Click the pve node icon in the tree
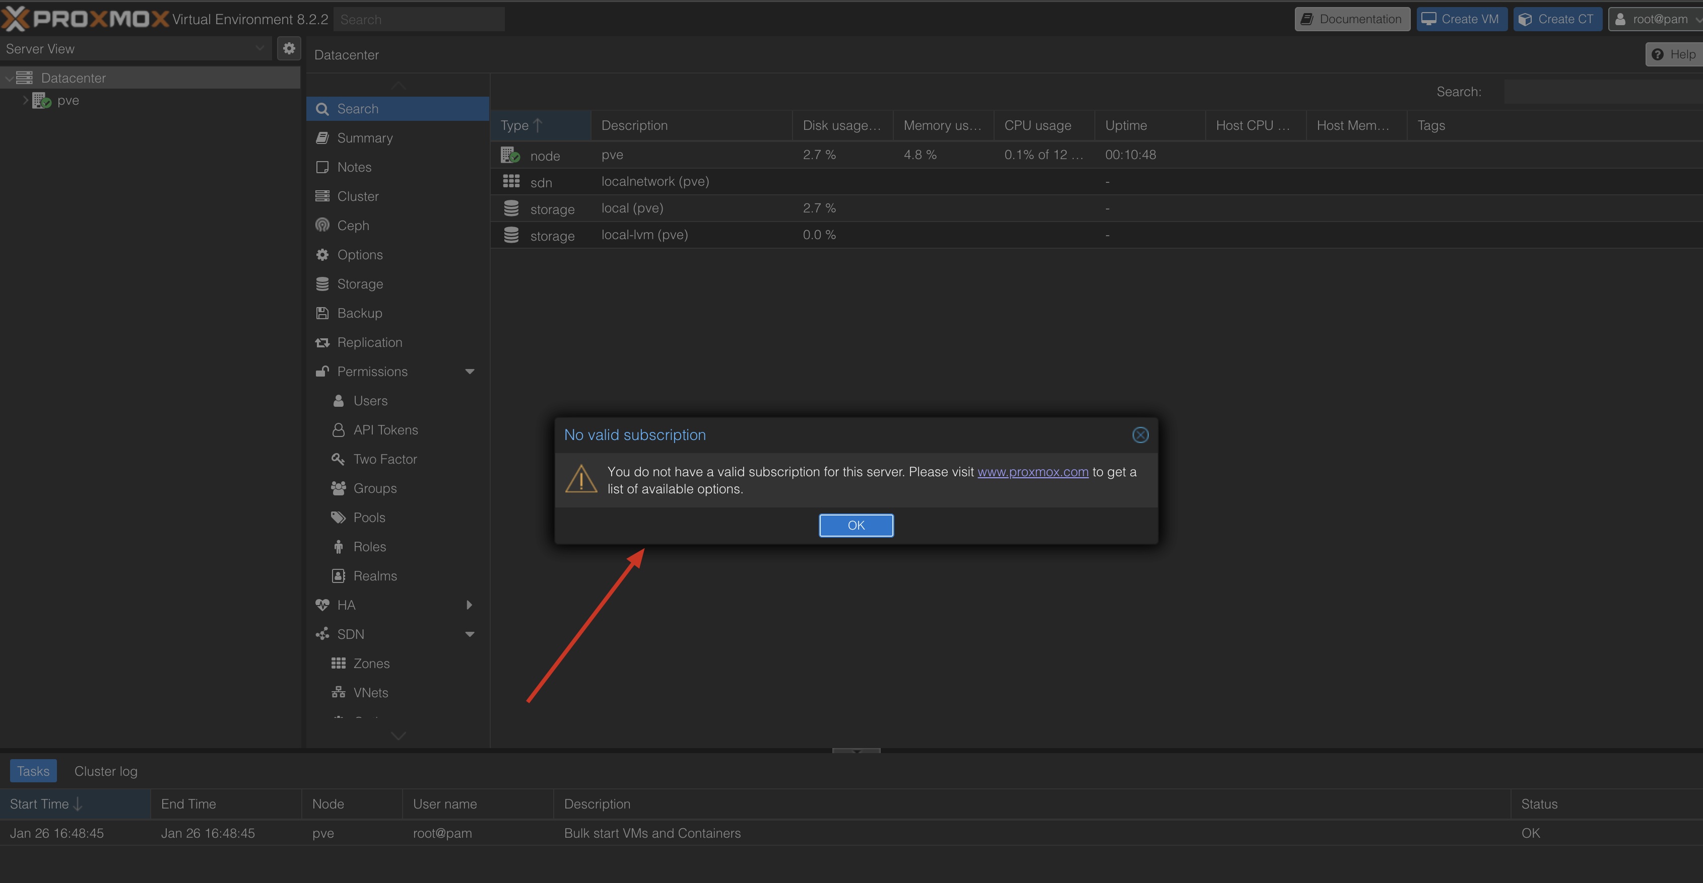The height and width of the screenshot is (883, 1703). [42, 100]
